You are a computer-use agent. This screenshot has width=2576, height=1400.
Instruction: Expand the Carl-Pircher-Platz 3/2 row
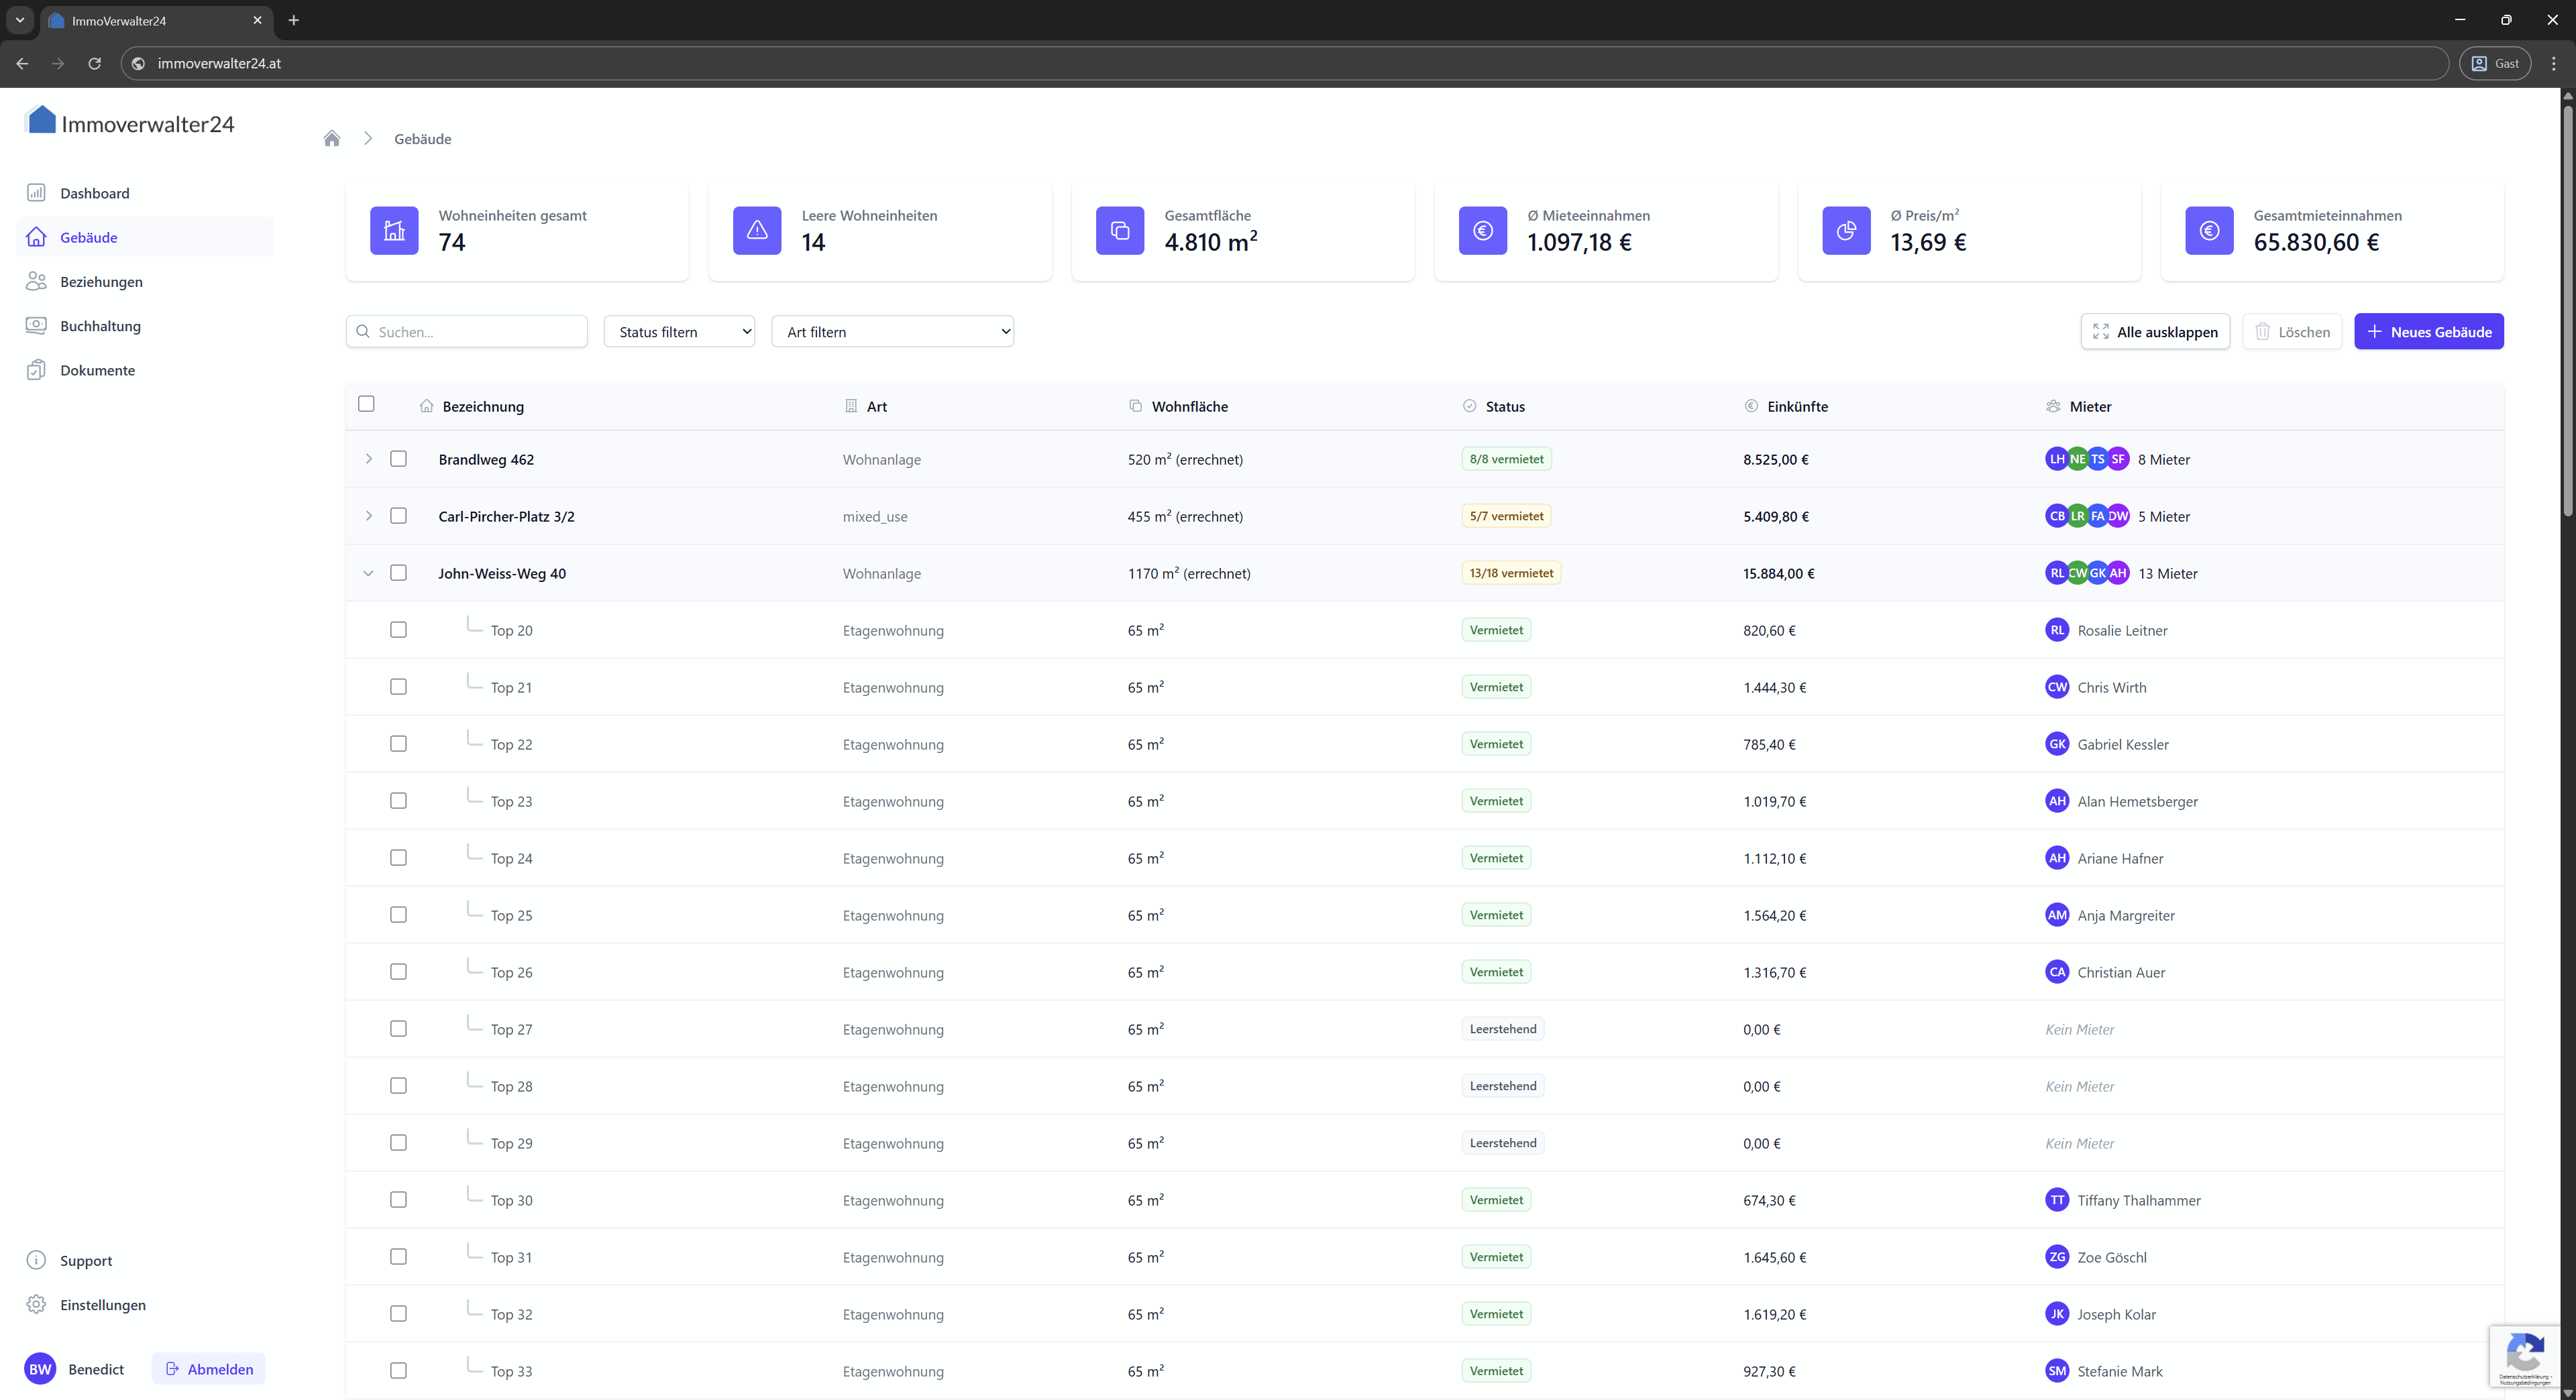tap(368, 516)
